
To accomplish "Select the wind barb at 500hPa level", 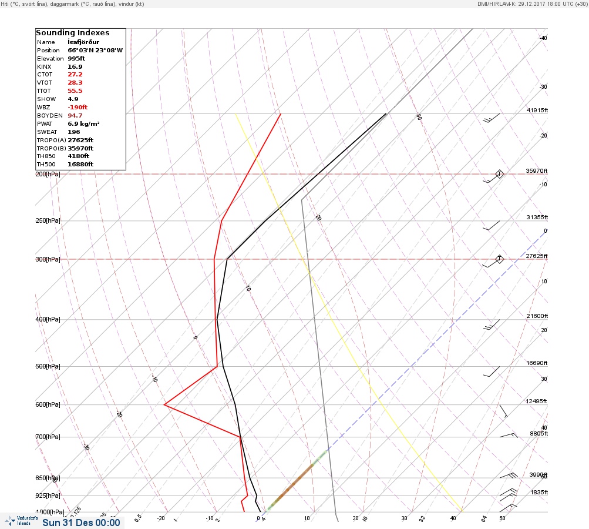I will (491, 371).
